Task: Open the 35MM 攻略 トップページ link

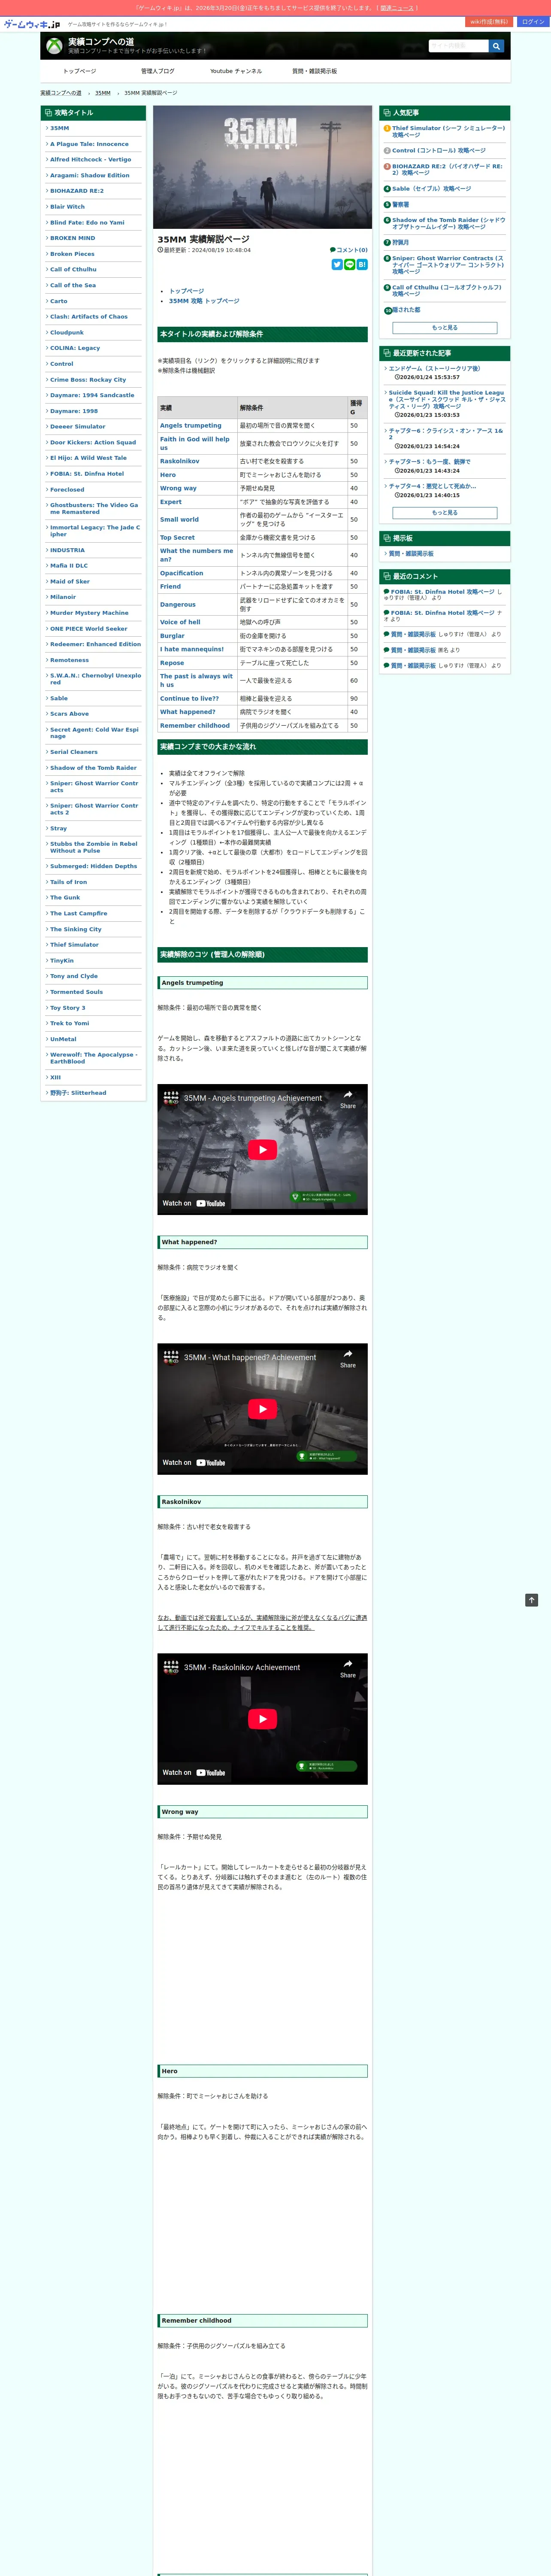Action: click(204, 301)
